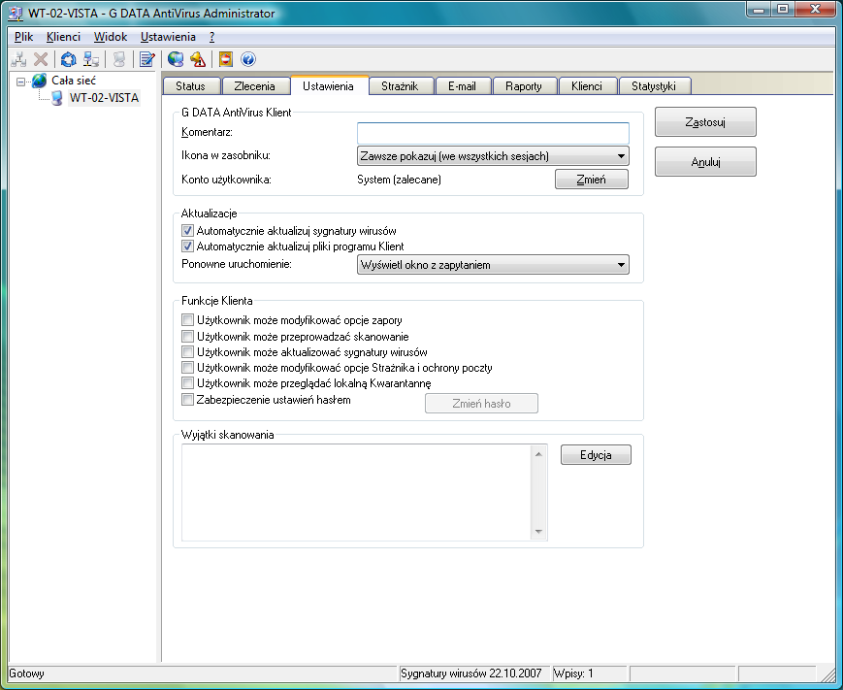Uncheck Automatycznie aktualizuj sygnatury wirusów

click(187, 231)
